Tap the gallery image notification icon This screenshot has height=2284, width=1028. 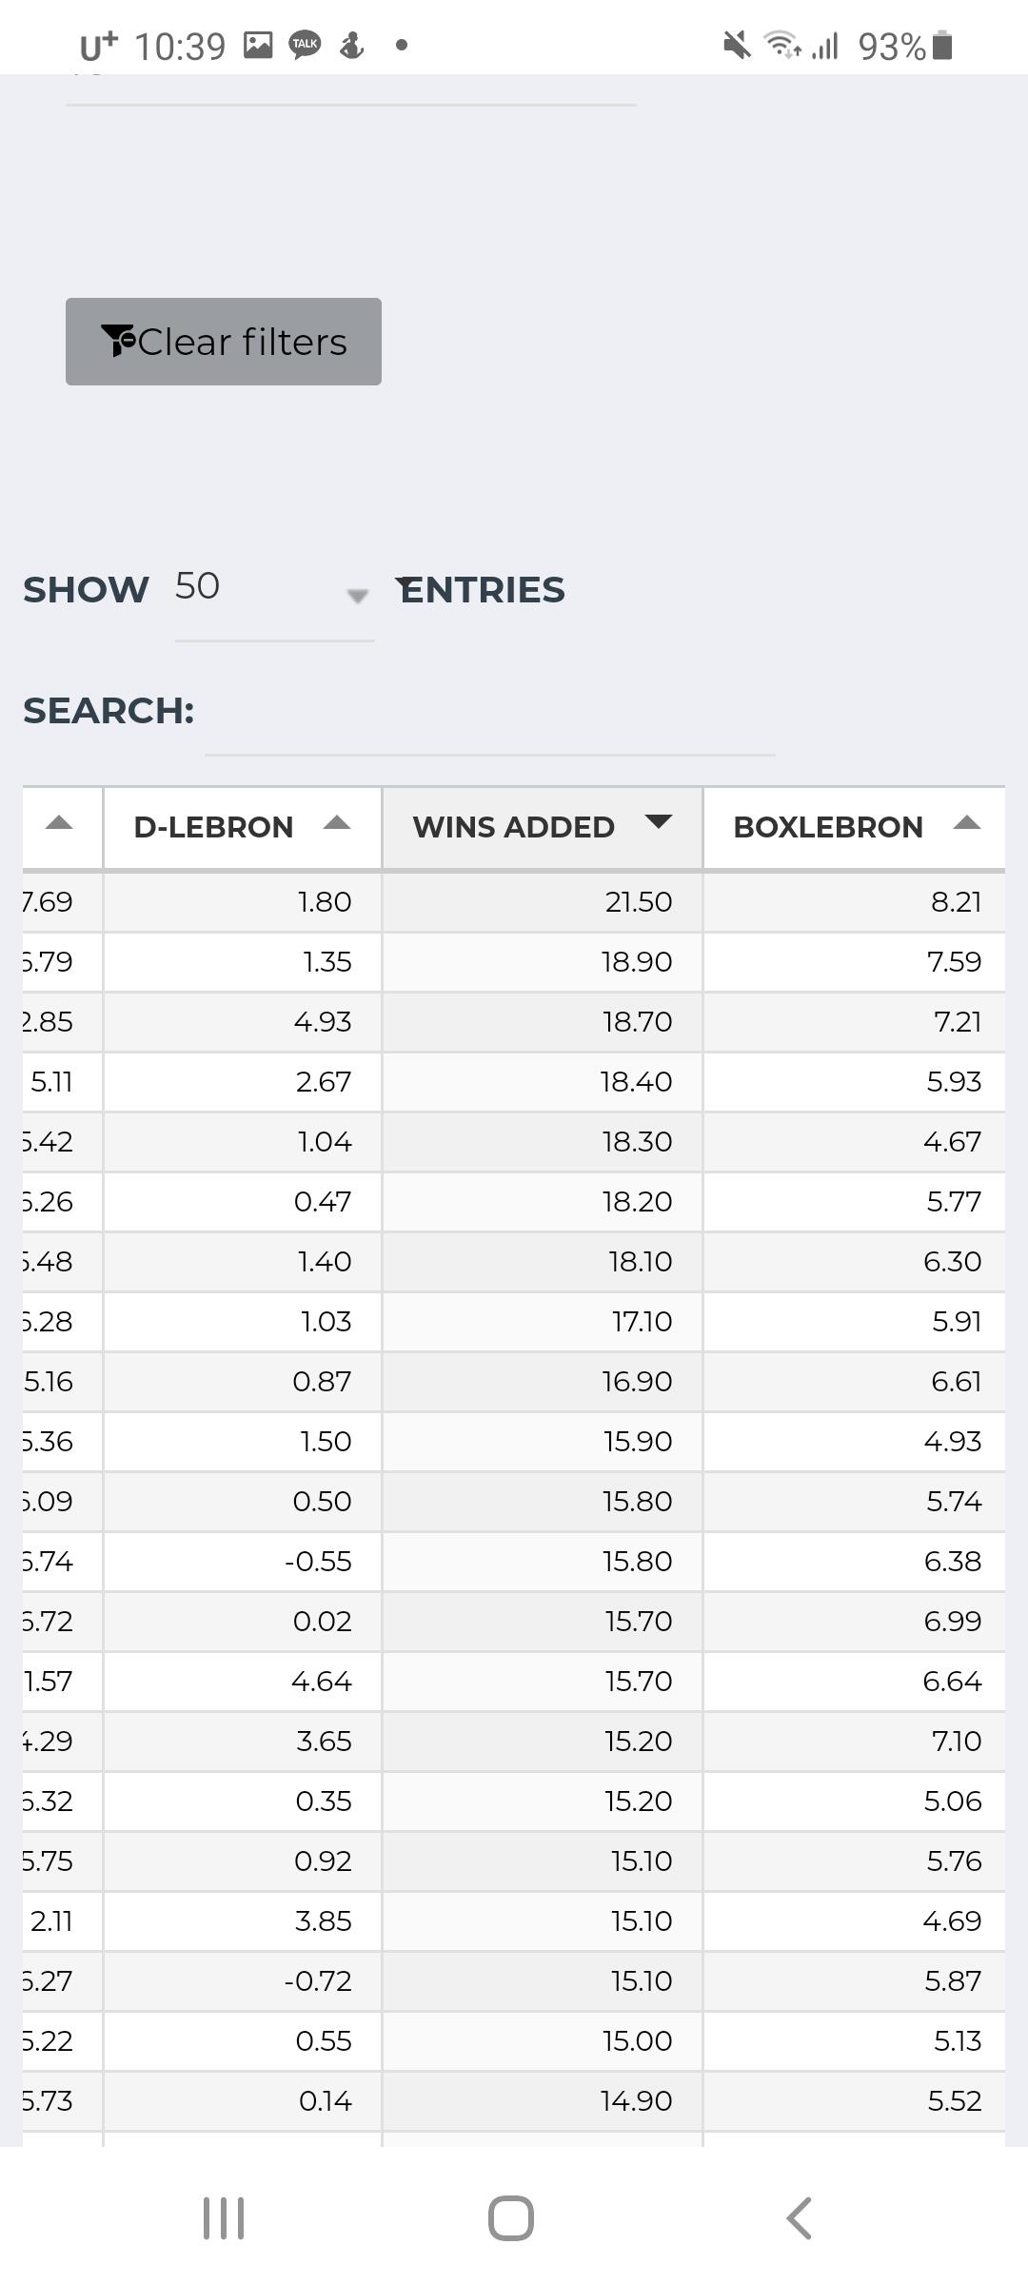(x=258, y=45)
